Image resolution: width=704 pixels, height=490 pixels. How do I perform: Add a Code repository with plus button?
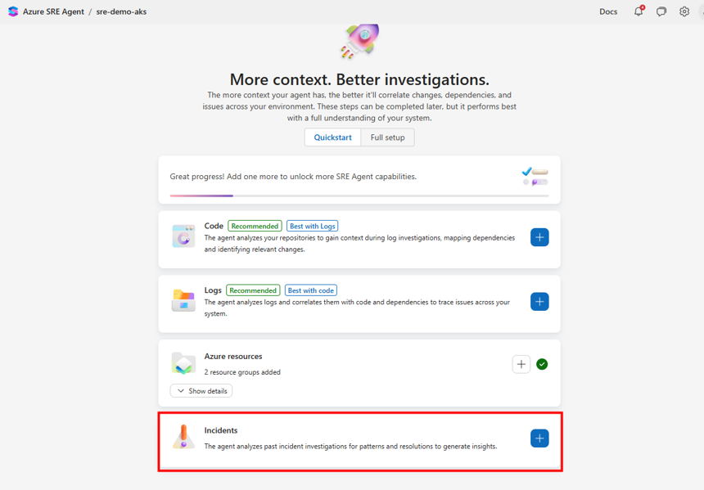click(539, 237)
